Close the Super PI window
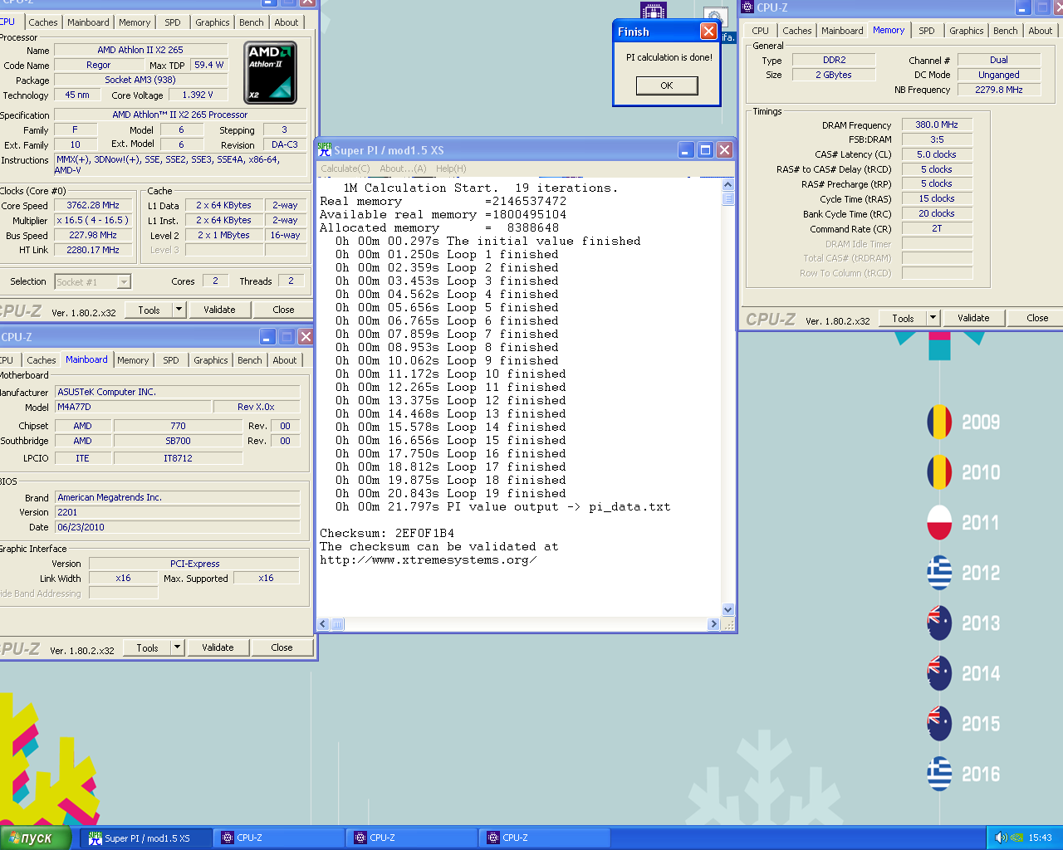This screenshot has width=1063, height=850. click(x=724, y=150)
